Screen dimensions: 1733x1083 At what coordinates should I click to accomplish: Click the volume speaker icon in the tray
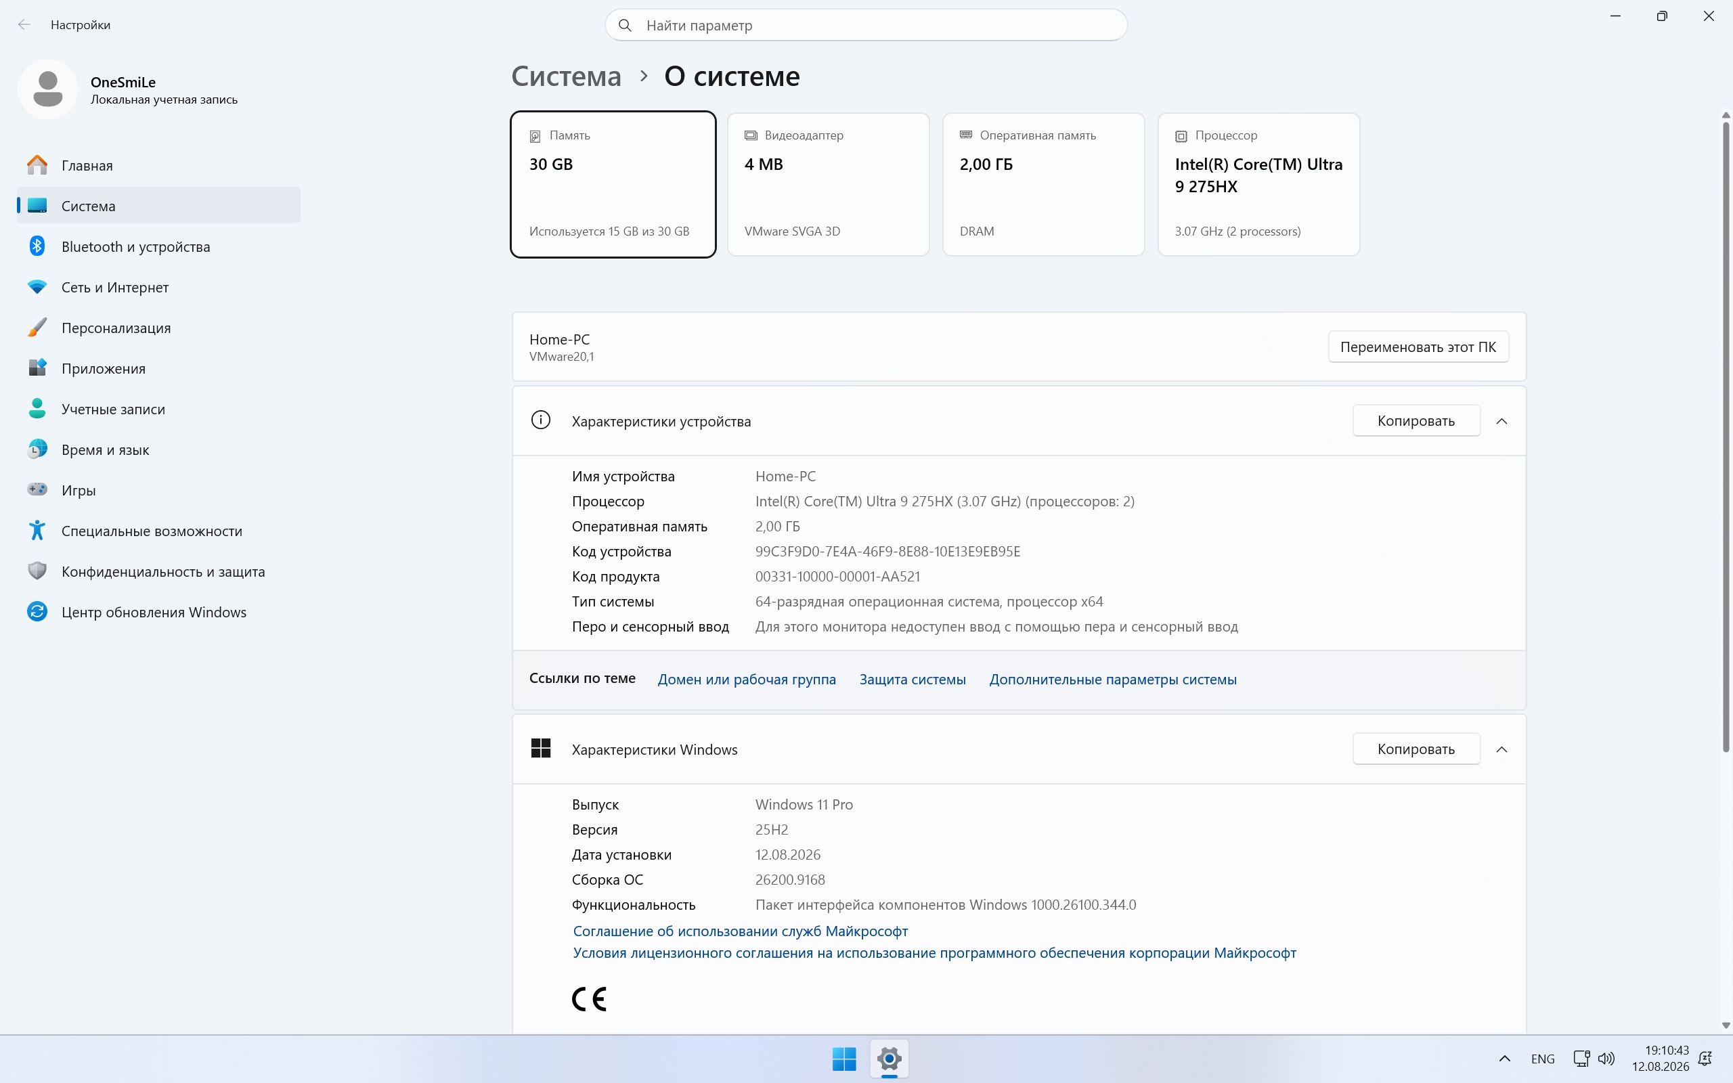pyautogui.click(x=1606, y=1059)
